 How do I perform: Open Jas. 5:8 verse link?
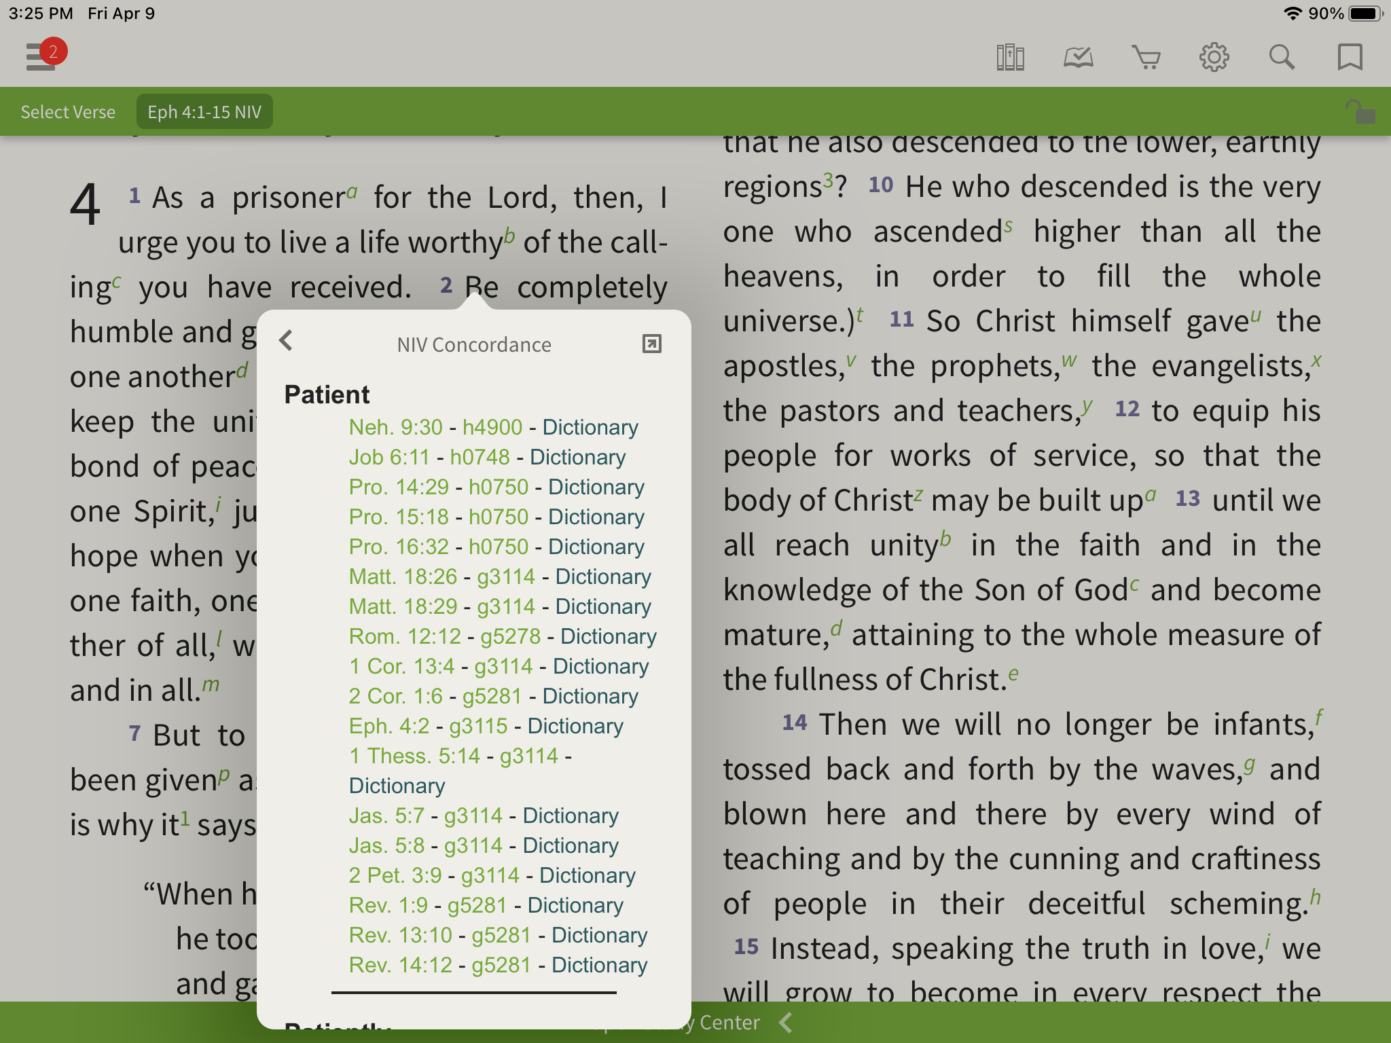tap(386, 845)
